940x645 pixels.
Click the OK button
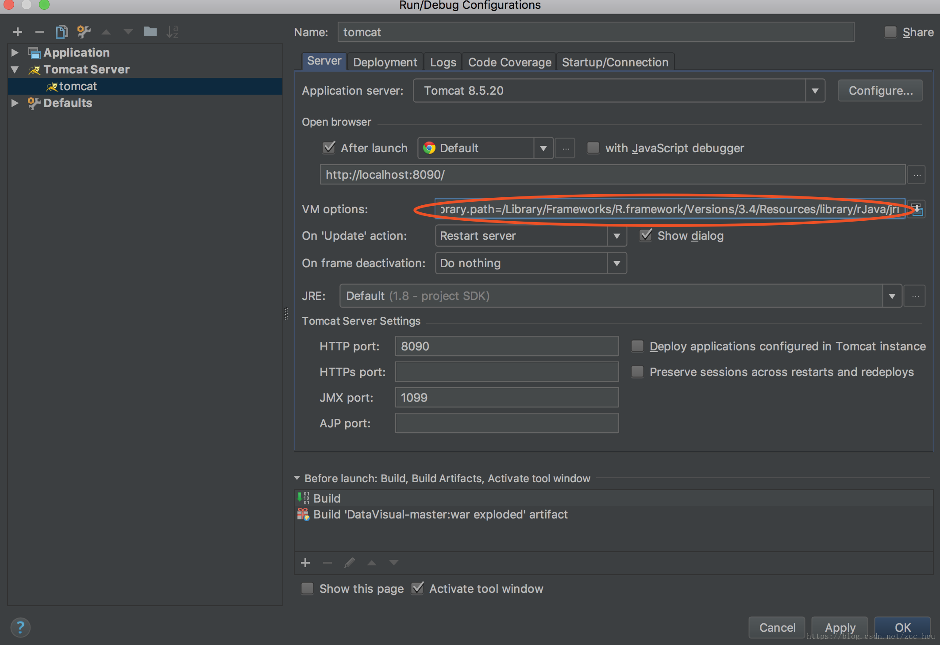[x=903, y=627]
